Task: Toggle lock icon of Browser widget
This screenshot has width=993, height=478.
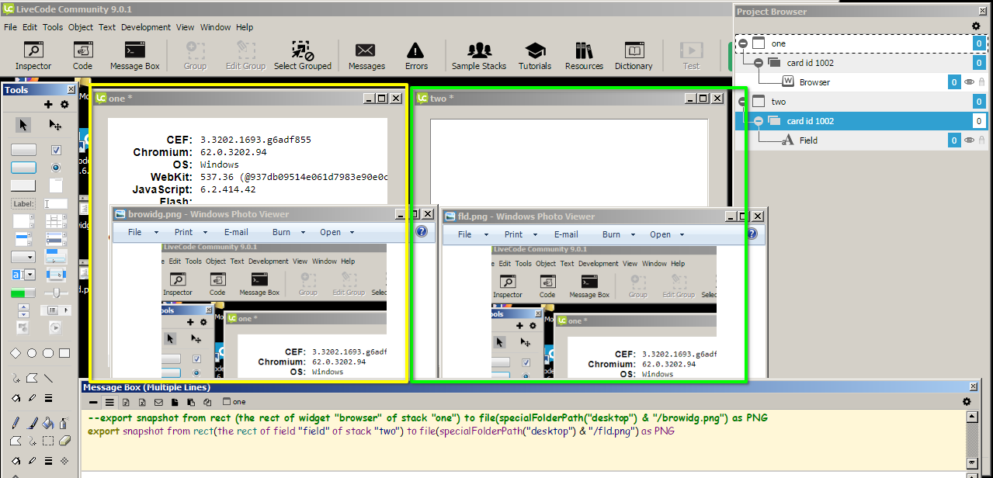Action: coord(981,81)
